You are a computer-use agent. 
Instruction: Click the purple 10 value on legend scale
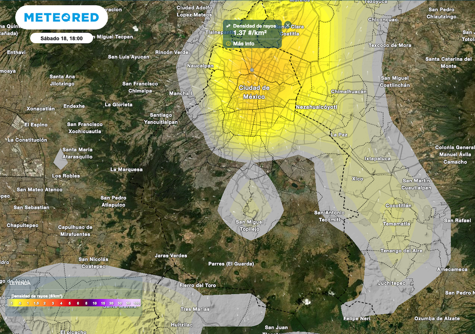[x=95, y=303]
